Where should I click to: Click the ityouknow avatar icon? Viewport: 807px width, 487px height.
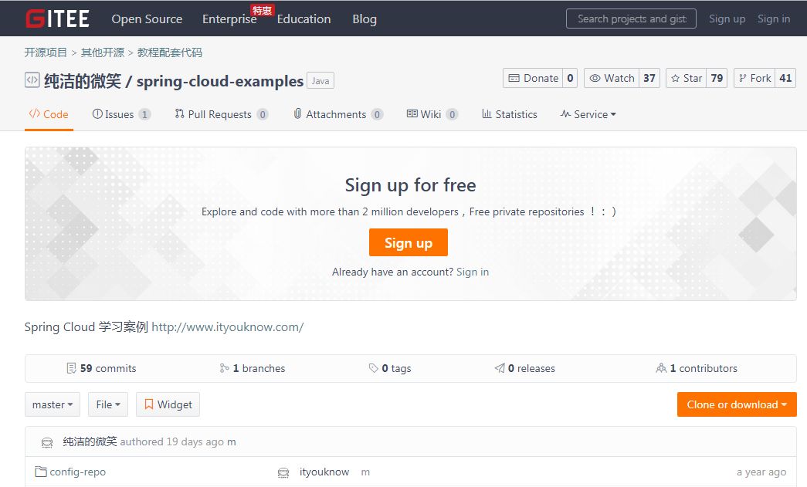(x=283, y=472)
